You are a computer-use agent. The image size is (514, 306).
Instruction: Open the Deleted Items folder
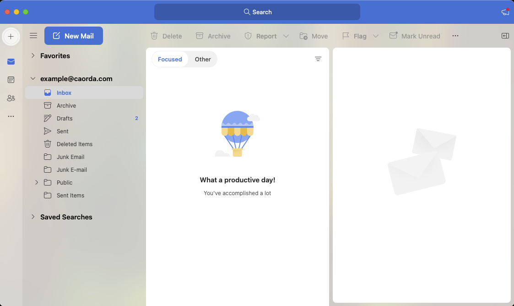(74, 144)
